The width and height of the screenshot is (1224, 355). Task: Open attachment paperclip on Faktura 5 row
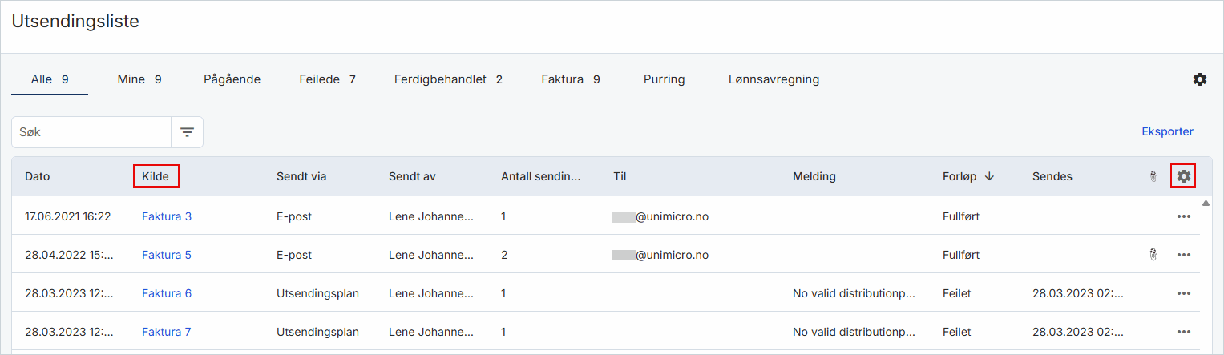[1152, 255]
